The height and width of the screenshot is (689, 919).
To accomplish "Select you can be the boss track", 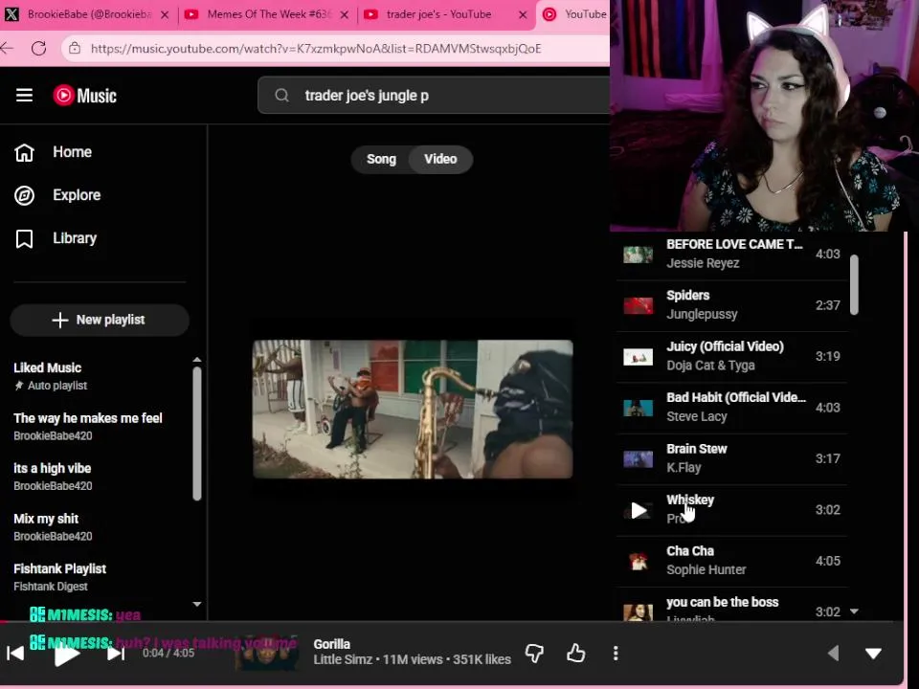I will (x=732, y=607).
